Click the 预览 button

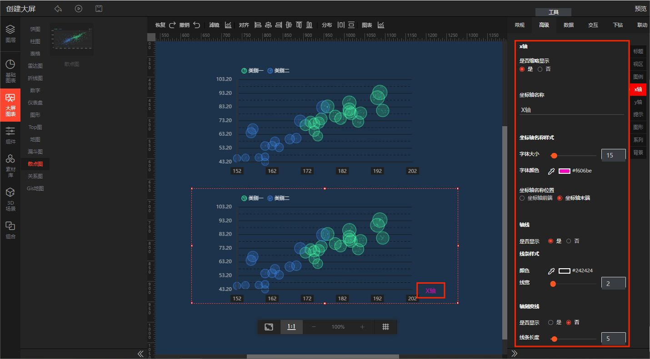coord(640,9)
